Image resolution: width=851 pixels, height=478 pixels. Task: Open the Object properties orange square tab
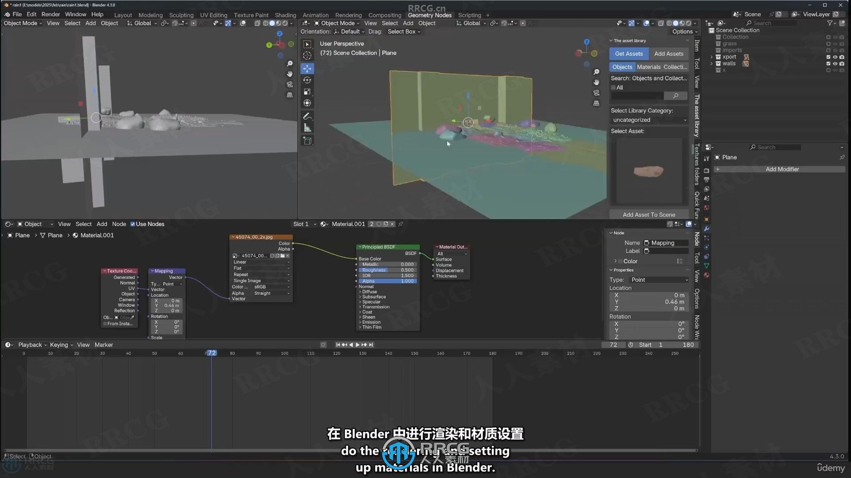pos(707,220)
